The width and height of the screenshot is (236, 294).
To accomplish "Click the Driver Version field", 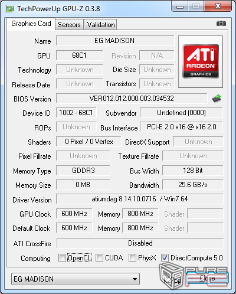I will (x=140, y=199).
